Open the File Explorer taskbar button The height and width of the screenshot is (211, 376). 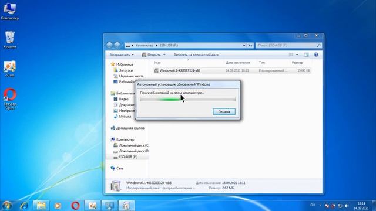tap(41, 206)
